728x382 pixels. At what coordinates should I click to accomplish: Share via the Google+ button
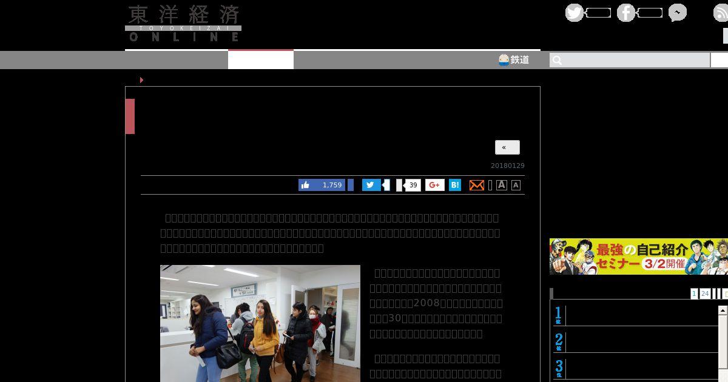pyautogui.click(x=434, y=185)
